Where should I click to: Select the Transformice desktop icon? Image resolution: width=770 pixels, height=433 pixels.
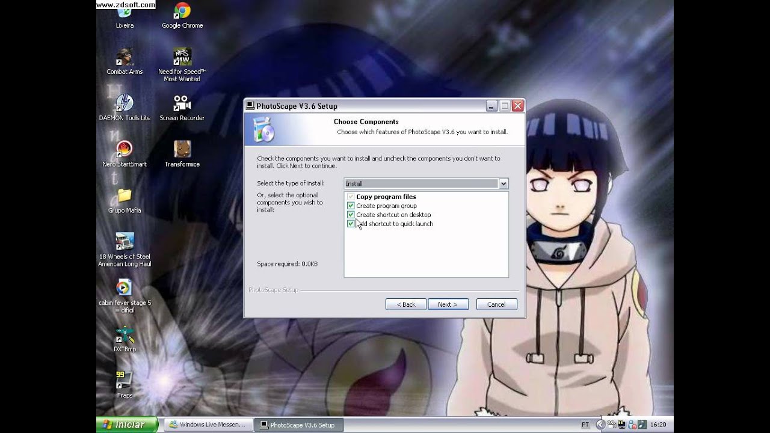tap(182, 155)
